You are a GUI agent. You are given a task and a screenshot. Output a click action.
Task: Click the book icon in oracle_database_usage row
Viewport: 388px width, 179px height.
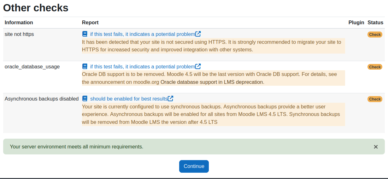(x=85, y=66)
